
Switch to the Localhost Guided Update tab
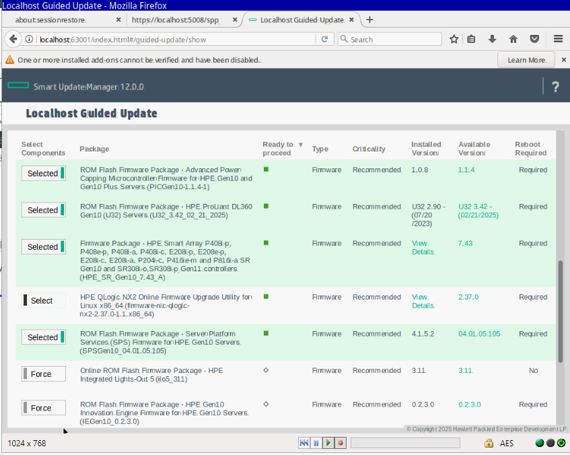coord(301,20)
